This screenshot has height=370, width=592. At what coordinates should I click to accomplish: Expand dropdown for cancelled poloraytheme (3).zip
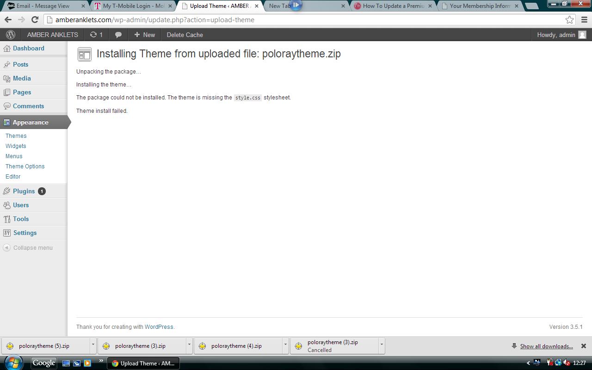382,345
